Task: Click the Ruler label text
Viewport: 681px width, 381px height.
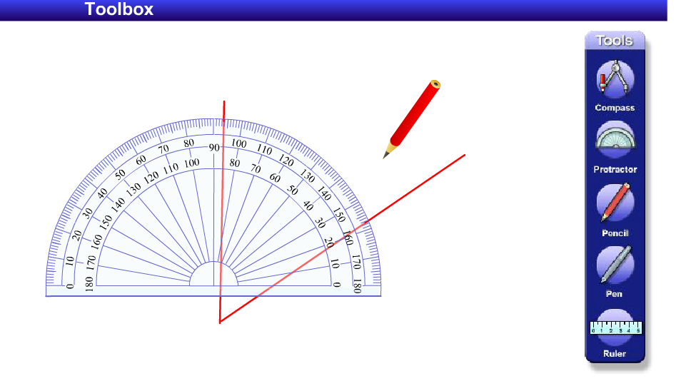Action: [x=615, y=354]
